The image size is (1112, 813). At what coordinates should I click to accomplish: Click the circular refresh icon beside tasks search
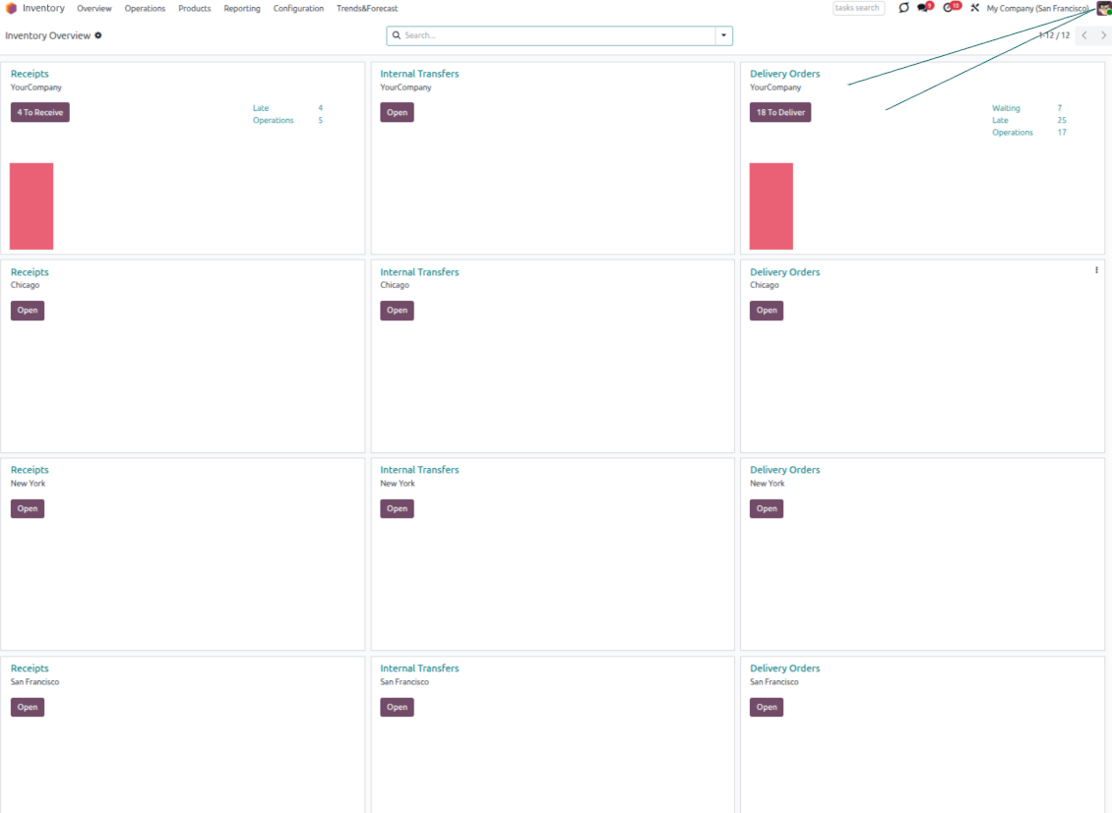[x=903, y=8]
